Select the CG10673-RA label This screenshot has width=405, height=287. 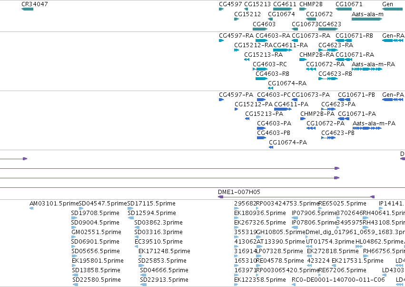(x=311, y=35)
